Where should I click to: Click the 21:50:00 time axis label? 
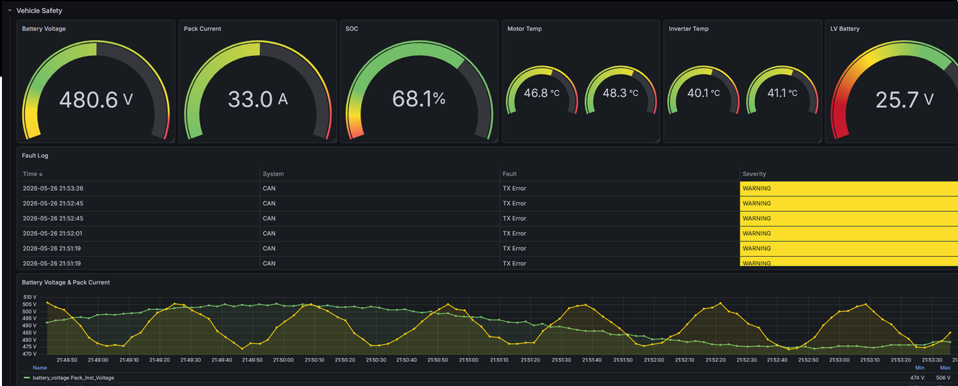point(283,359)
